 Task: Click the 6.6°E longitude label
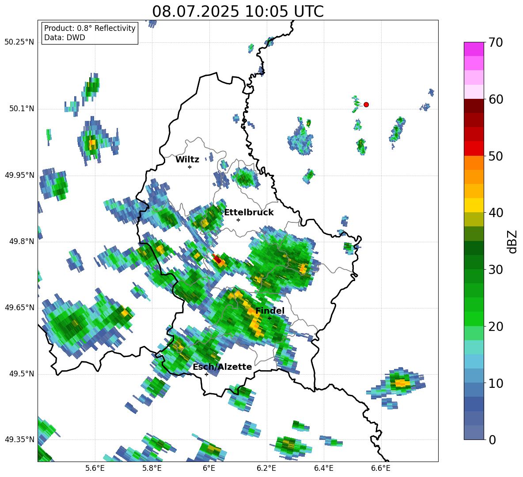pos(381,468)
